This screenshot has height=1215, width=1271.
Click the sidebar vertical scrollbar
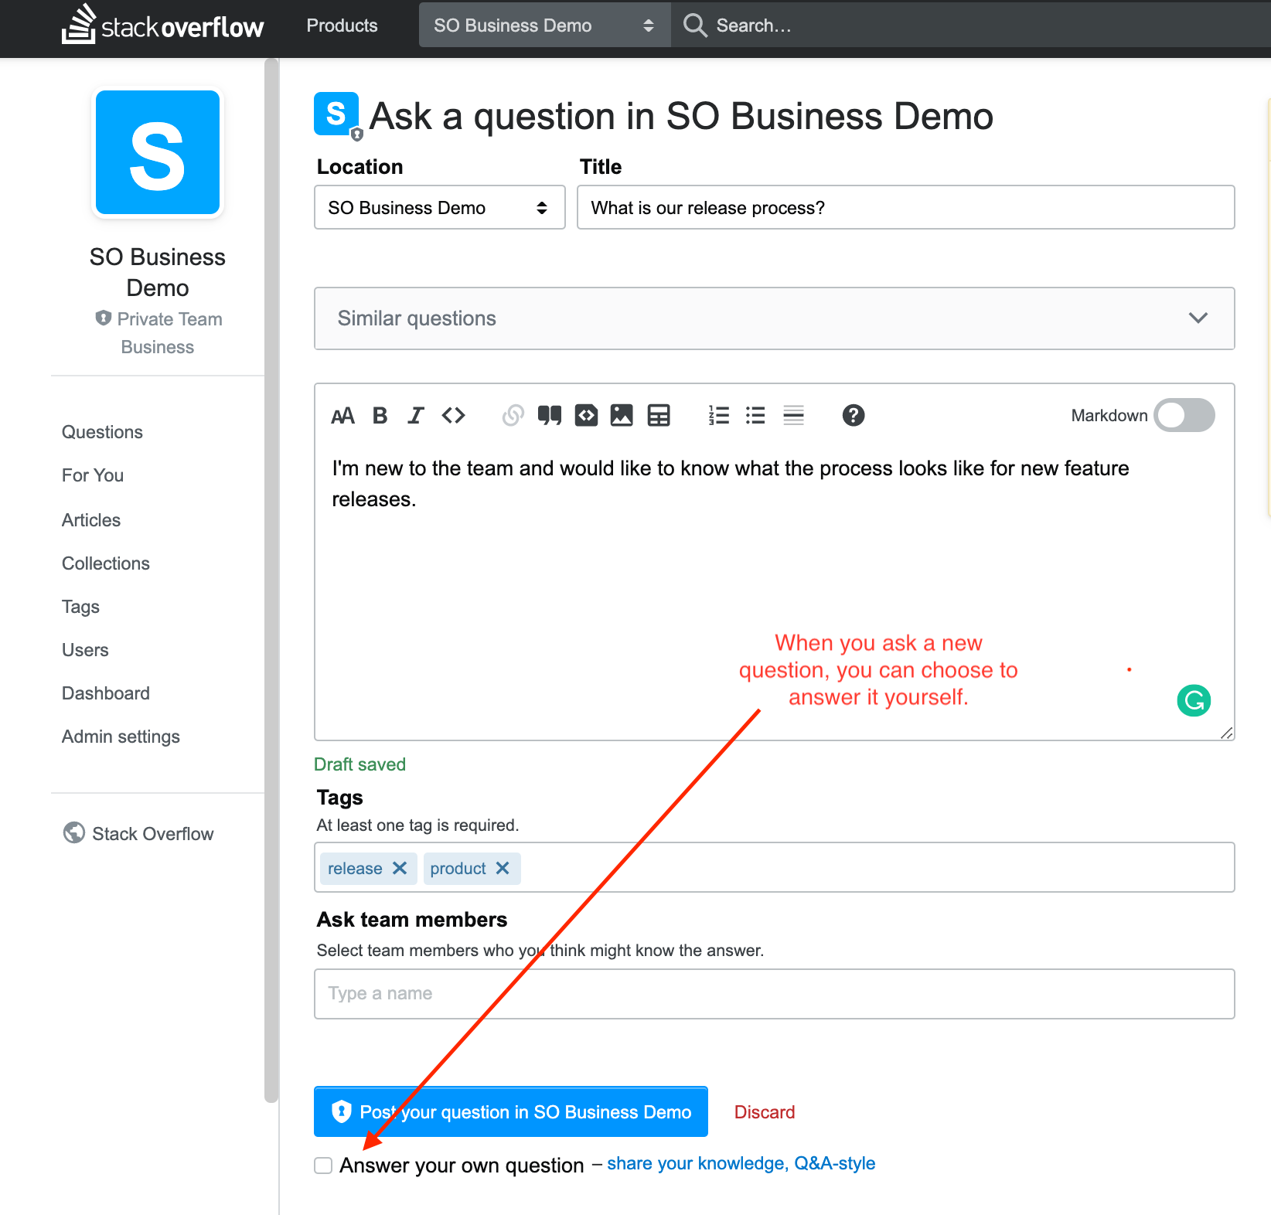pos(271,580)
